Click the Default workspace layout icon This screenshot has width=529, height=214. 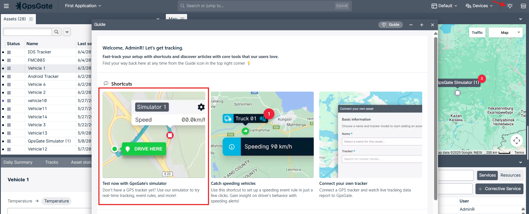434,6
